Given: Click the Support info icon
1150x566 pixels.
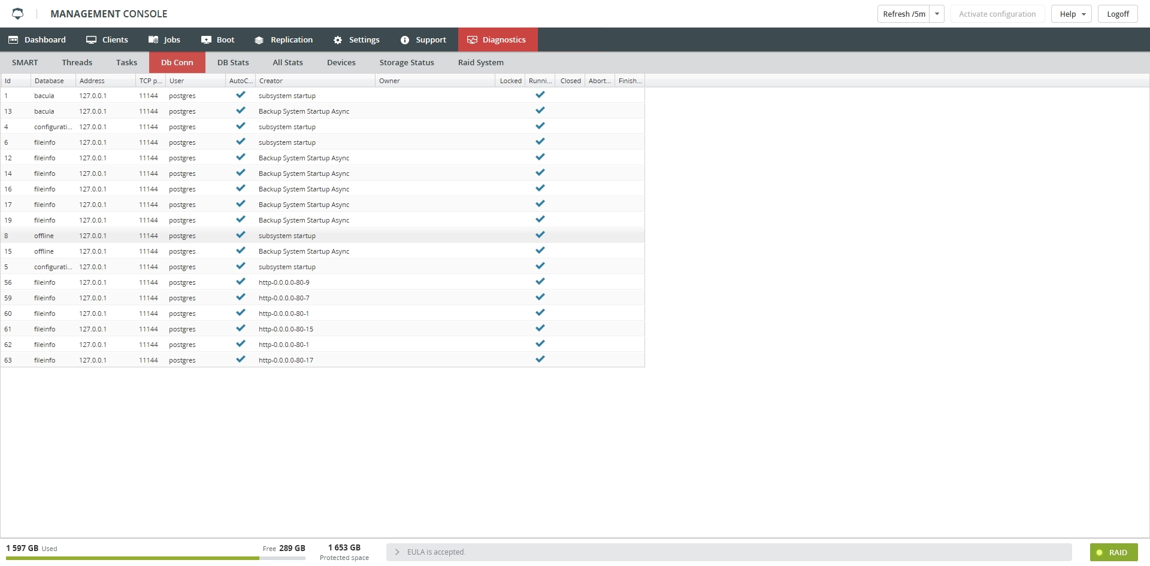Looking at the screenshot, I should click(405, 40).
